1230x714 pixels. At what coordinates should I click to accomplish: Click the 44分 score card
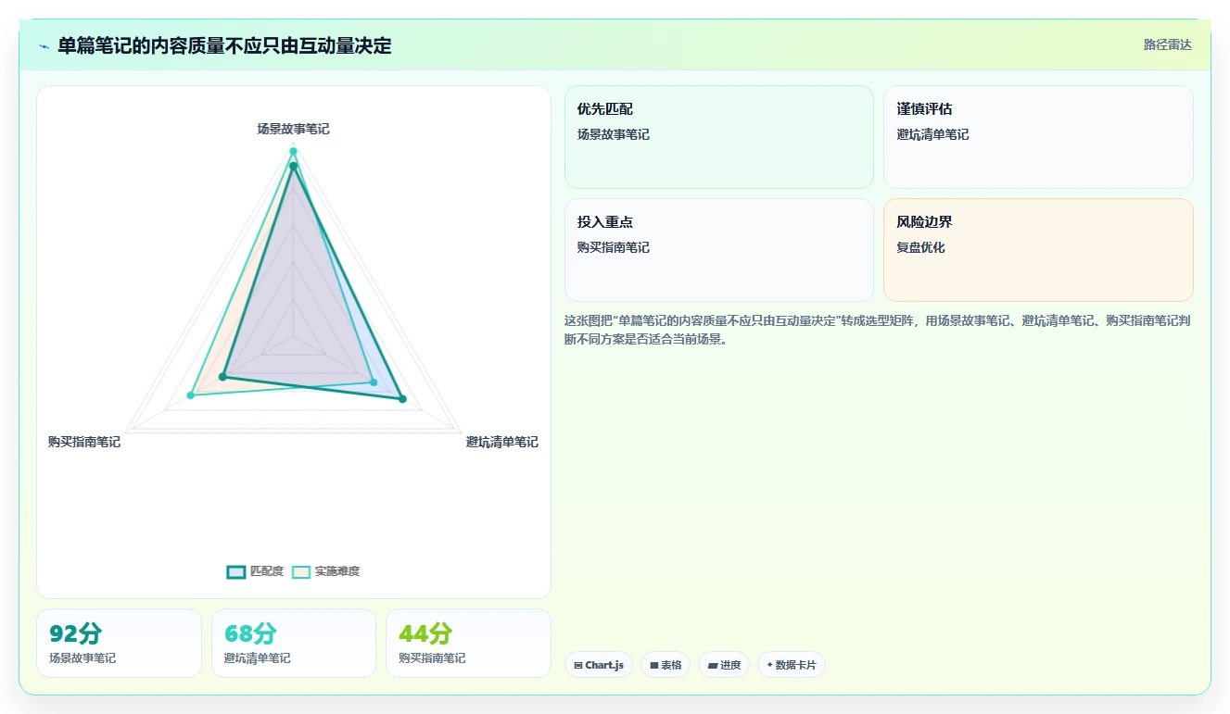[x=468, y=643]
